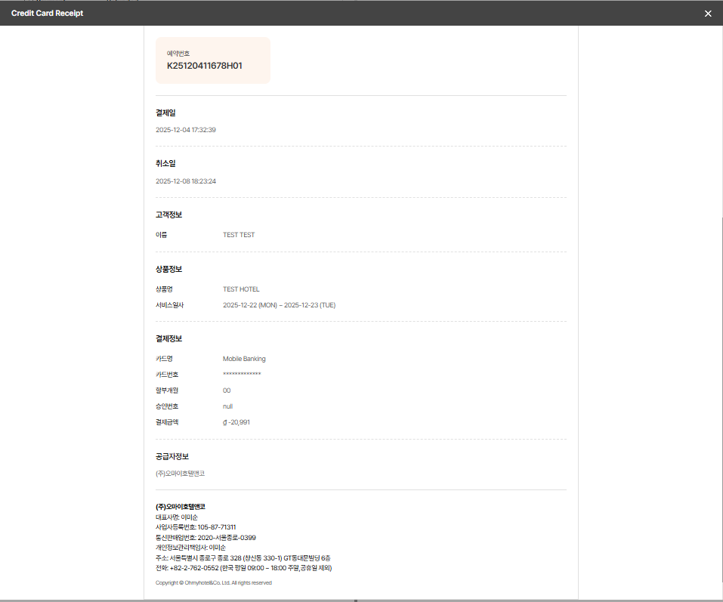Click the service dates 2025-12-22 (MON) – 2025-12-23 (TUE)

[279, 305]
